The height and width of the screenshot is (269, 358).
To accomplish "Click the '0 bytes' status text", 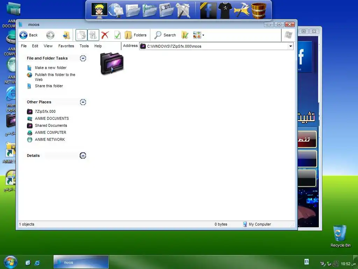I will (221, 225).
